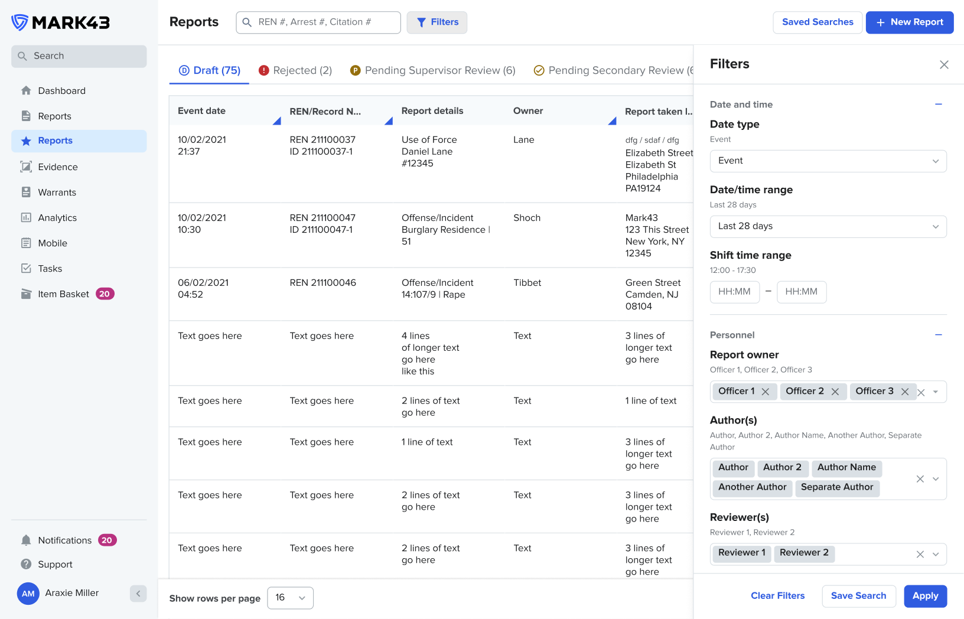Image resolution: width=964 pixels, height=619 pixels.
Task: Change the rows per page dropdown
Action: [290, 598]
